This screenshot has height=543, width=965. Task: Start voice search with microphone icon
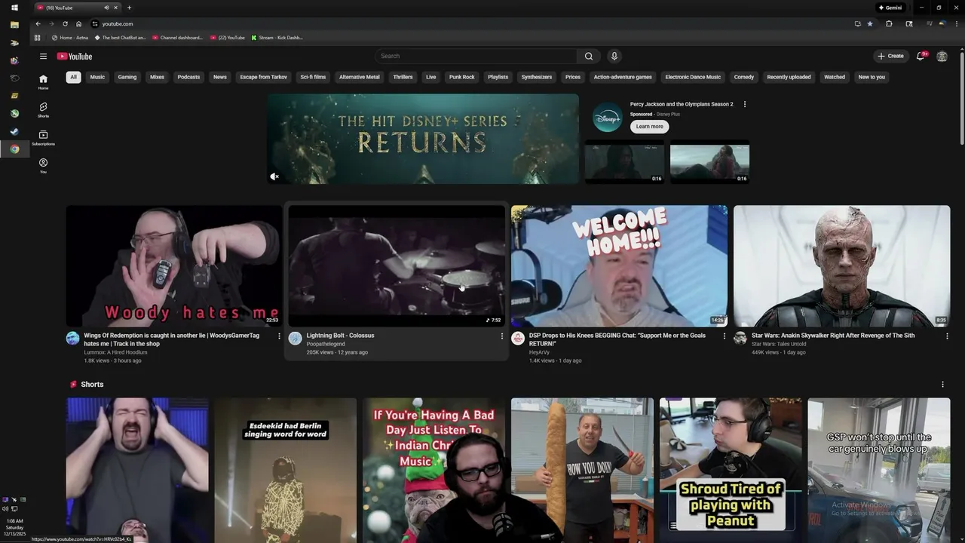coord(614,56)
